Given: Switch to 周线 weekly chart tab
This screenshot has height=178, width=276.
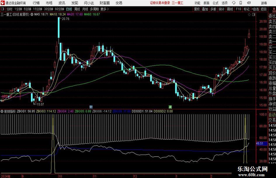Looking at the screenshot, I should (x=77, y=9).
